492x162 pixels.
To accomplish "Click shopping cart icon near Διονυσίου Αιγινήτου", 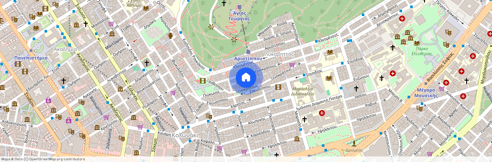I will point(442,89).
